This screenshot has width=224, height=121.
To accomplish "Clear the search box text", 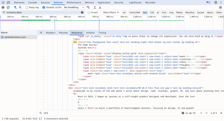I will click(183, 113).
